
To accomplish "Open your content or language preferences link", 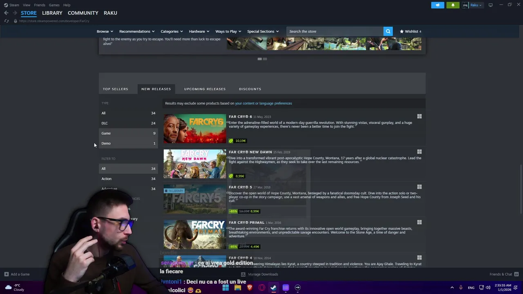I will (264, 103).
